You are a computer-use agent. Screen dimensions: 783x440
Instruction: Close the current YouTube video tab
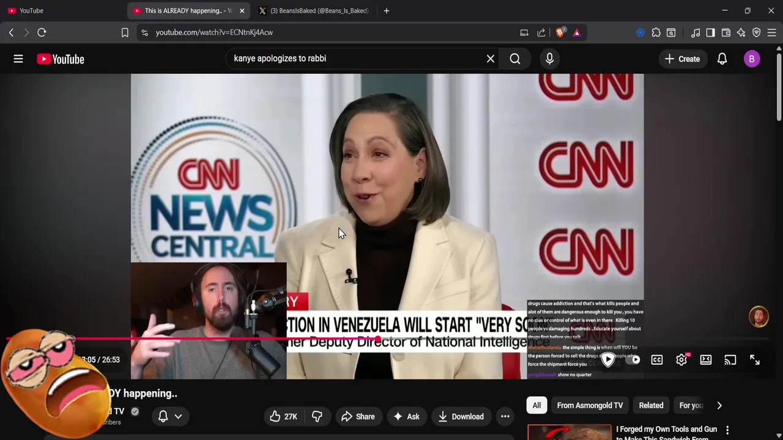[x=242, y=10]
